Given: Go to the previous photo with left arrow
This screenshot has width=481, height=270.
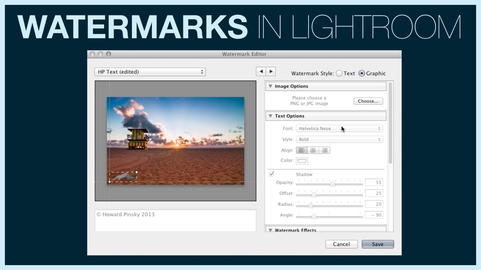Looking at the screenshot, I should 261,72.
